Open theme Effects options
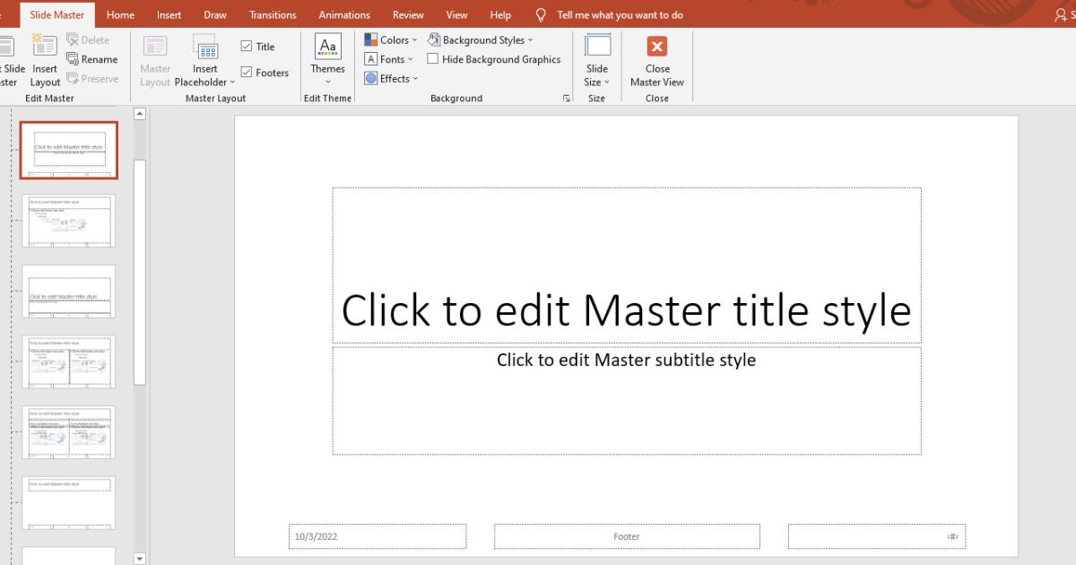 [391, 78]
